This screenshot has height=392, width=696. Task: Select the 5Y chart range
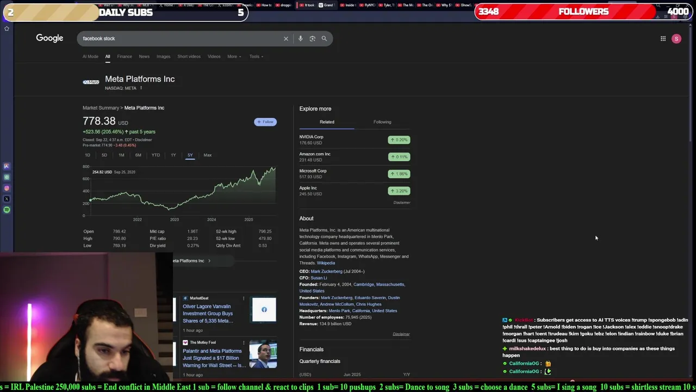point(190,155)
